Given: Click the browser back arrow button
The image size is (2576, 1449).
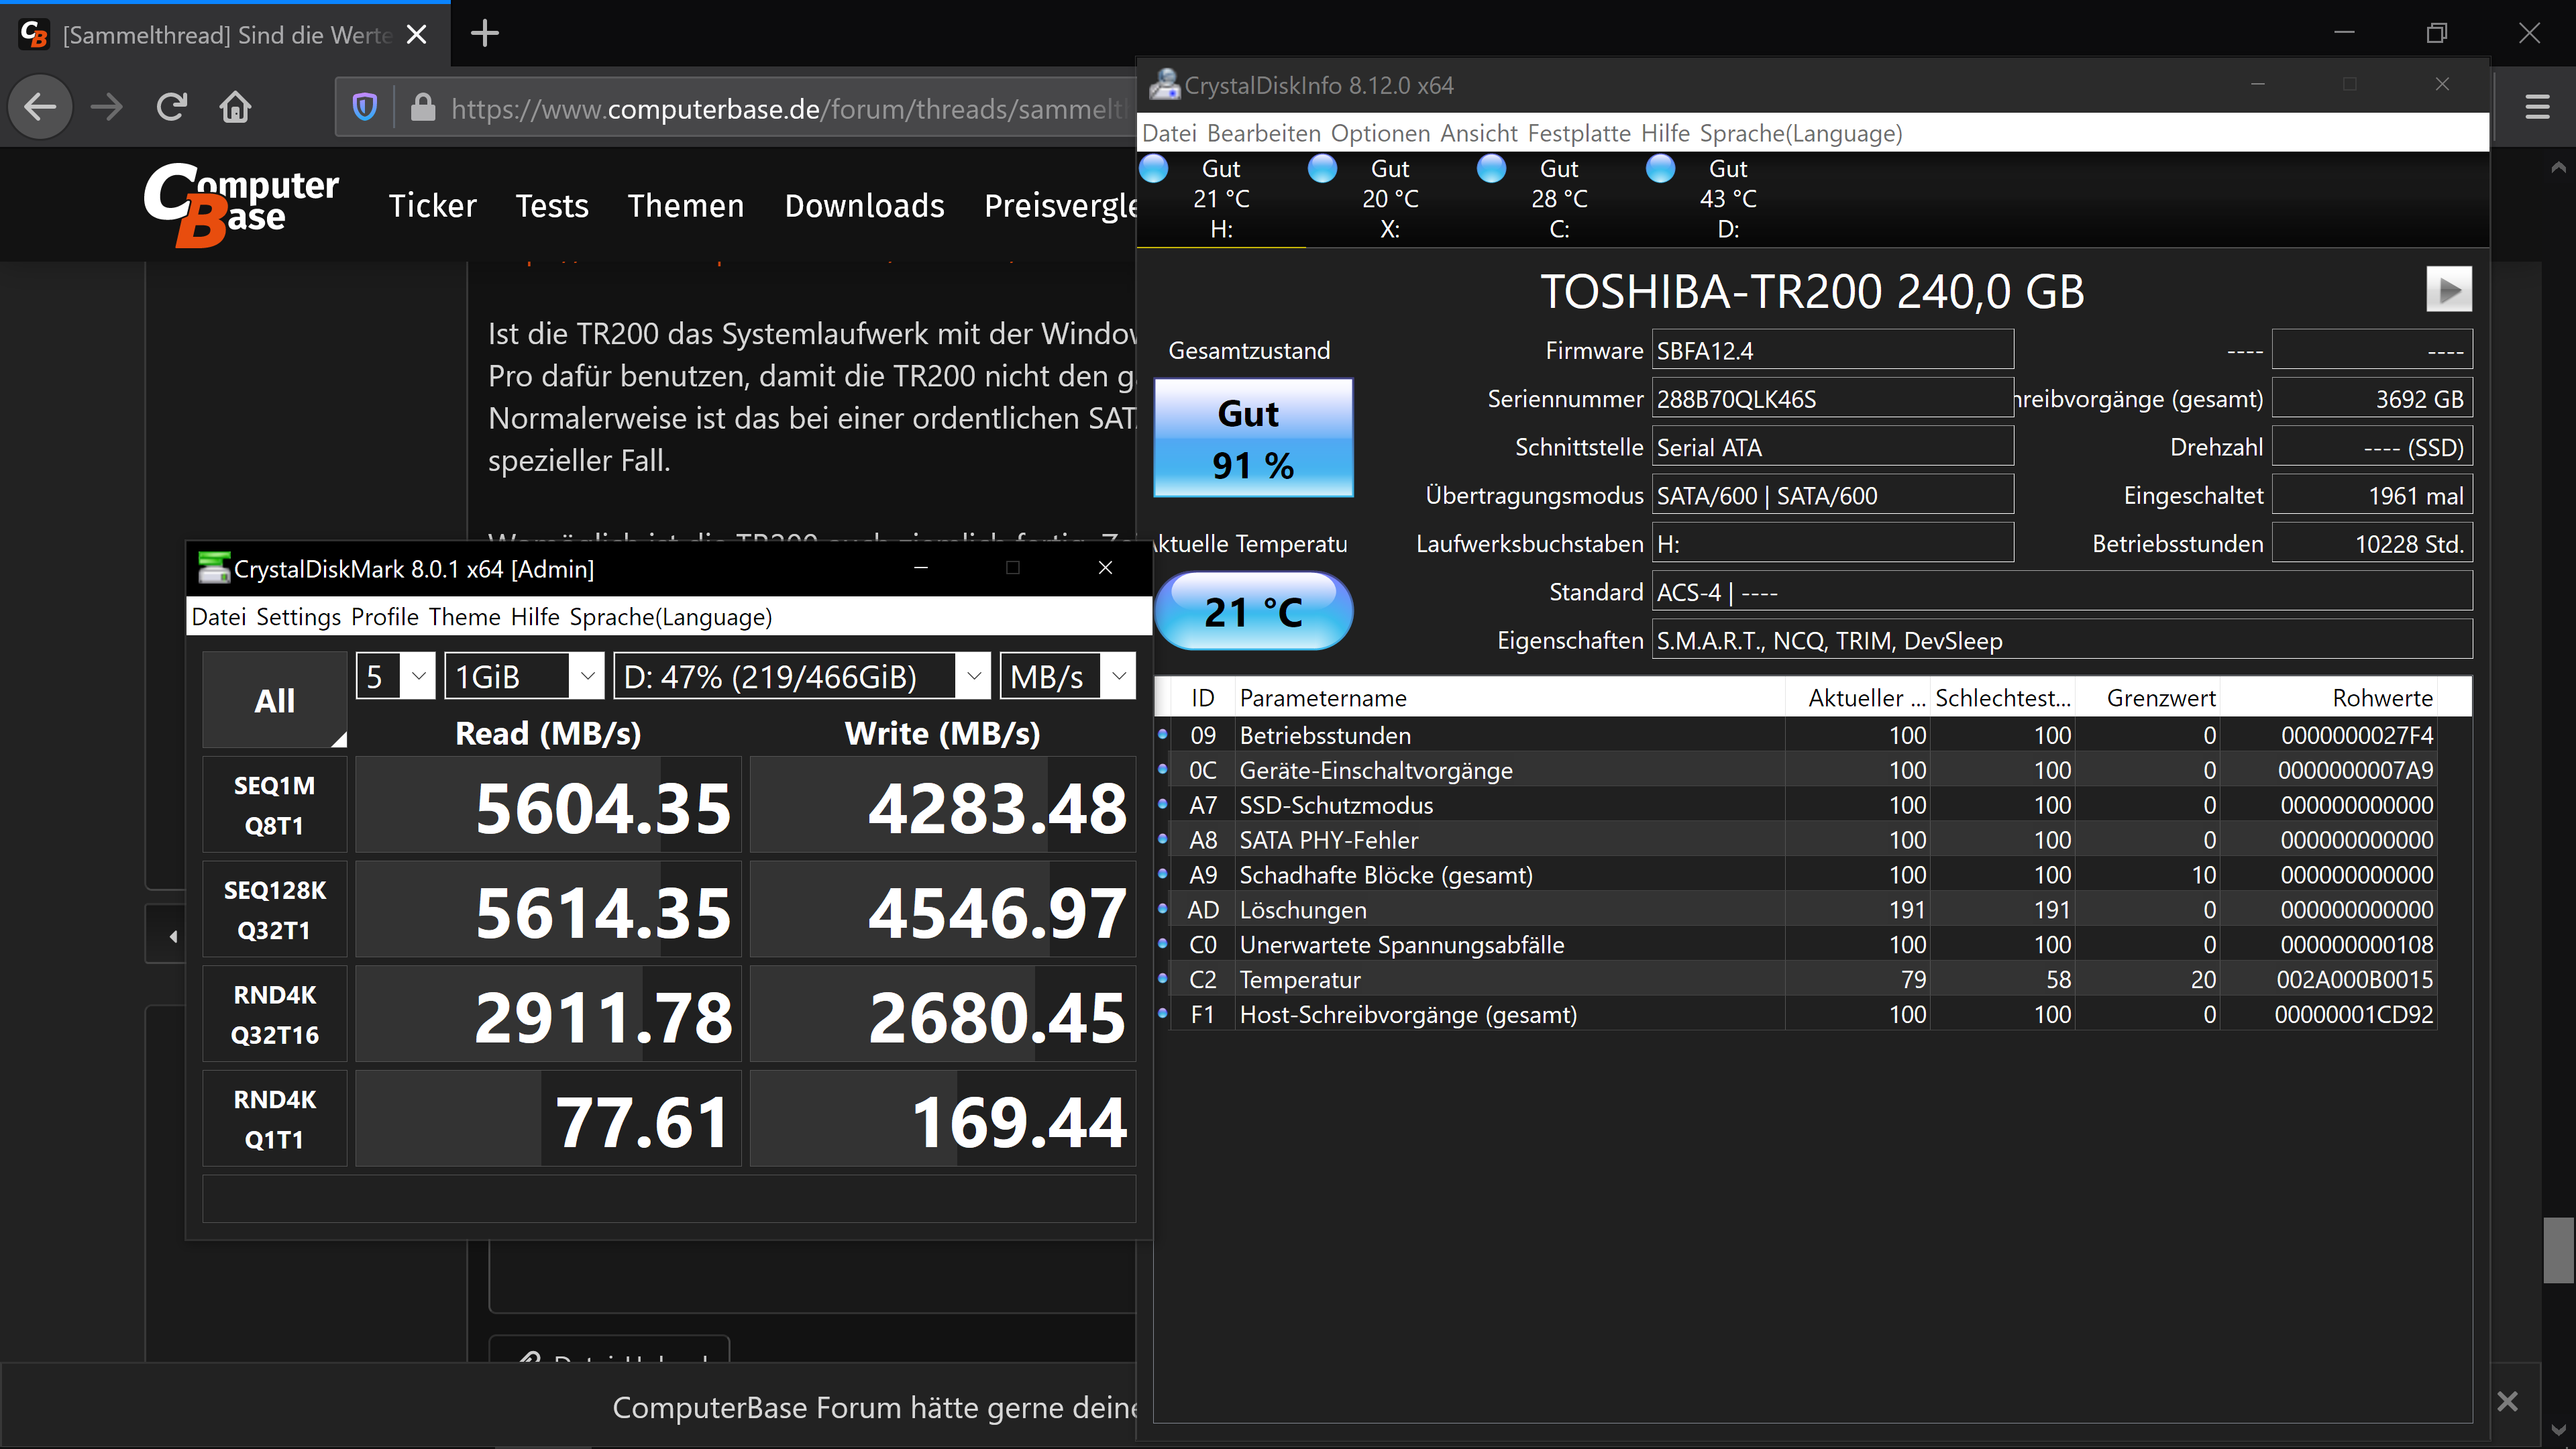Looking at the screenshot, I should [40, 107].
